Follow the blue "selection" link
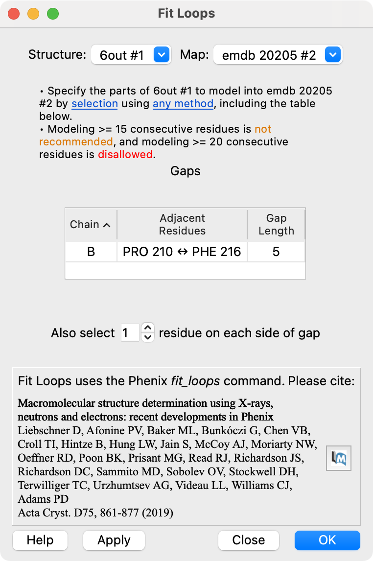Image resolution: width=373 pixels, height=561 pixels. click(x=94, y=104)
